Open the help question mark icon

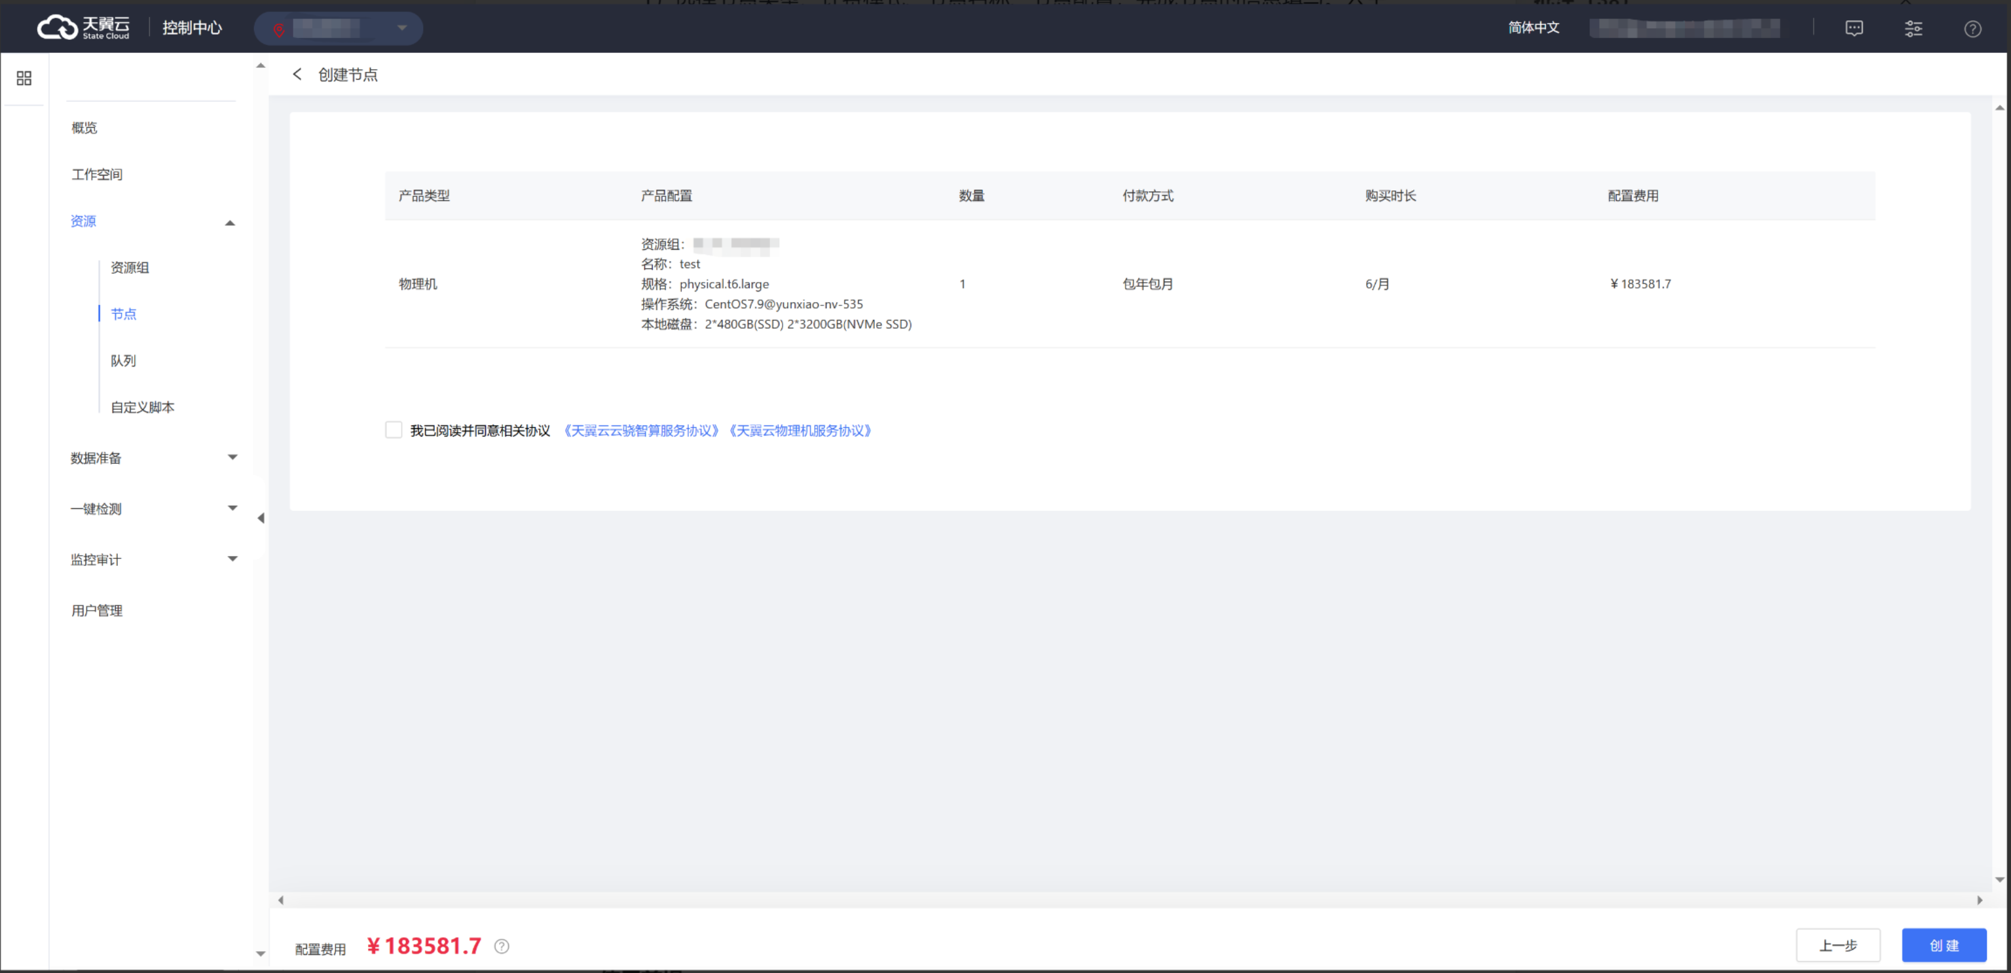(x=1973, y=29)
